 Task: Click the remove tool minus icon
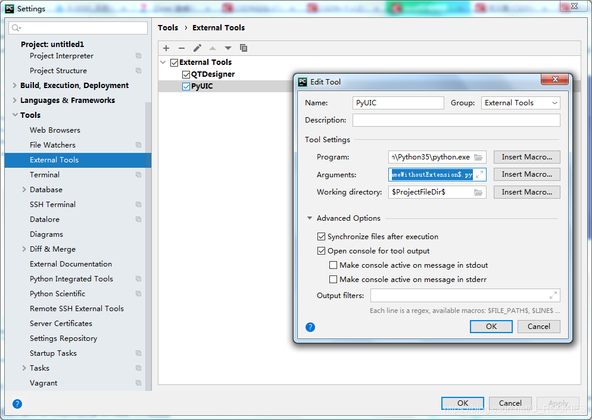(x=182, y=48)
